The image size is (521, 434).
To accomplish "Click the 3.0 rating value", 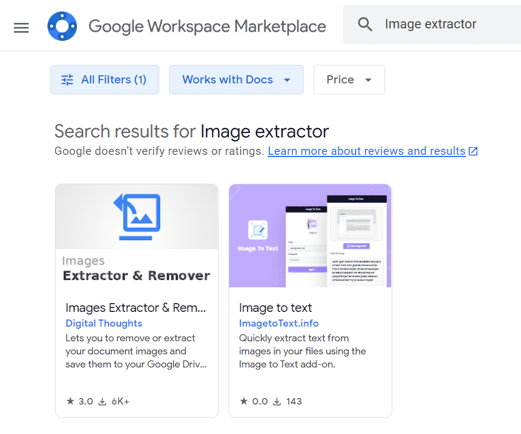I will click(86, 401).
